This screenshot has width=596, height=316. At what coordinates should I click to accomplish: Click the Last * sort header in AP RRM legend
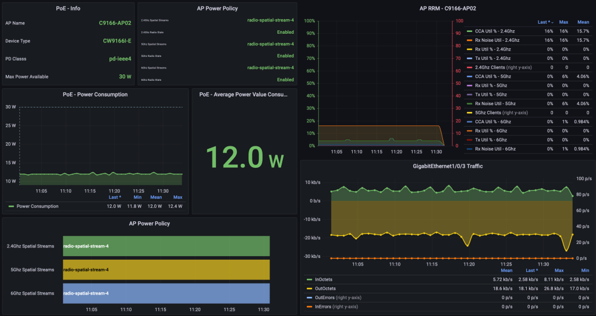[545, 22]
